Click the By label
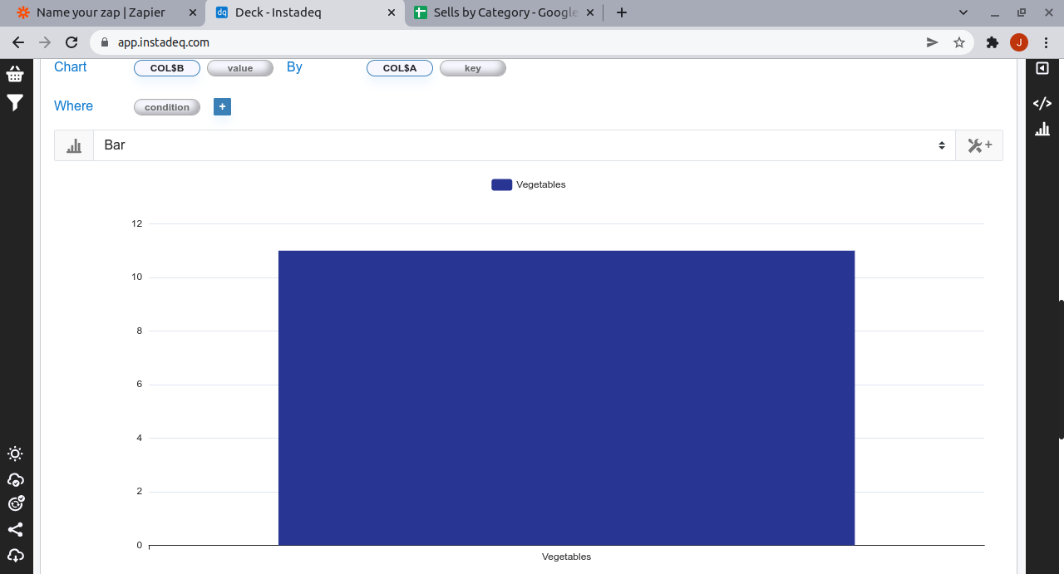This screenshot has height=574, width=1064. click(x=294, y=67)
